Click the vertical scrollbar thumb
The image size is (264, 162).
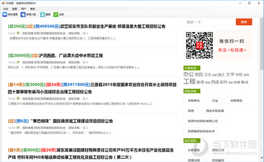coord(262,44)
